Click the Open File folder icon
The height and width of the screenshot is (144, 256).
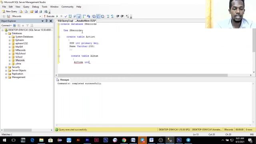click(32, 12)
